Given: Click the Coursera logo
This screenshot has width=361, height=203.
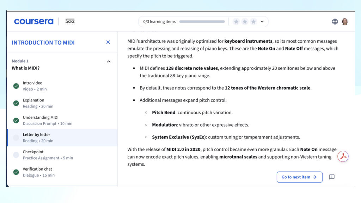Looking at the screenshot, I should coord(33,21).
